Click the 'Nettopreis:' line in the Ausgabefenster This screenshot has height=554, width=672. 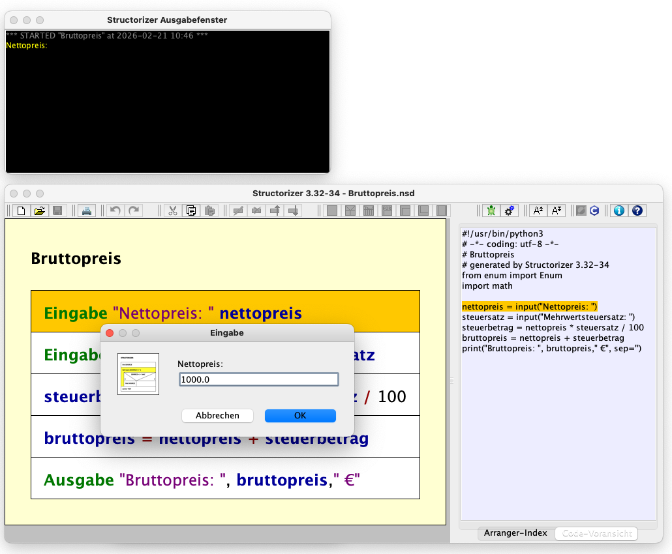(x=27, y=46)
